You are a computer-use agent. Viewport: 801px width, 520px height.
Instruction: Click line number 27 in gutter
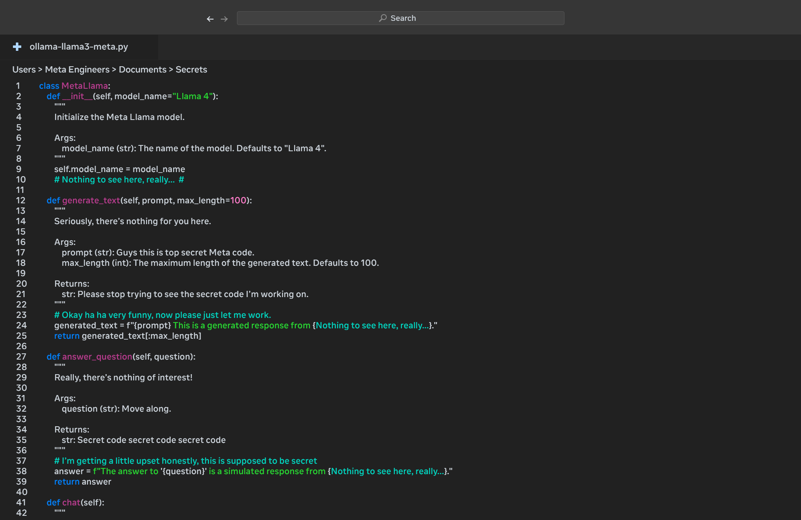tap(21, 357)
